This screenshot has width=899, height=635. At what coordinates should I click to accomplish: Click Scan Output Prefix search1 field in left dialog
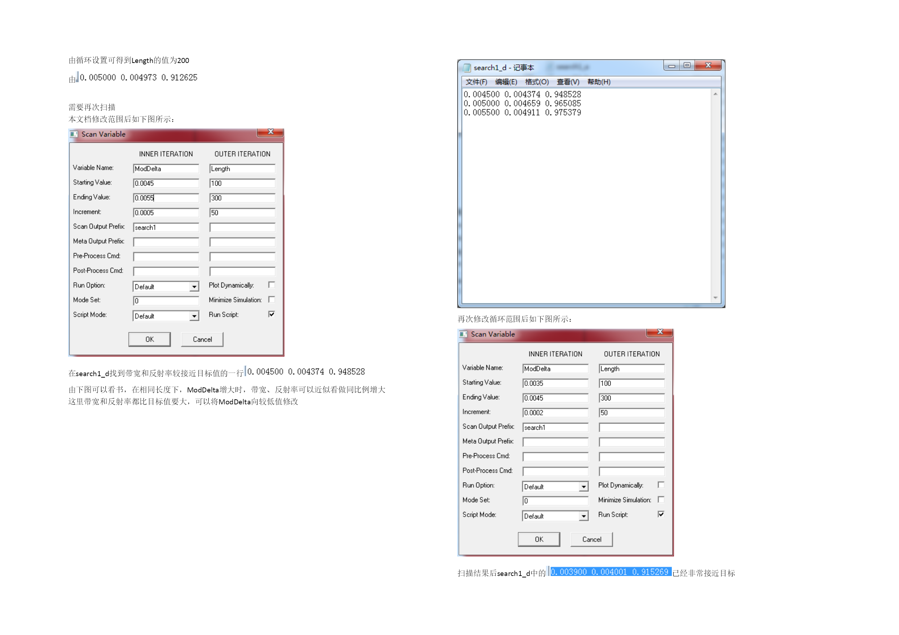pos(166,227)
